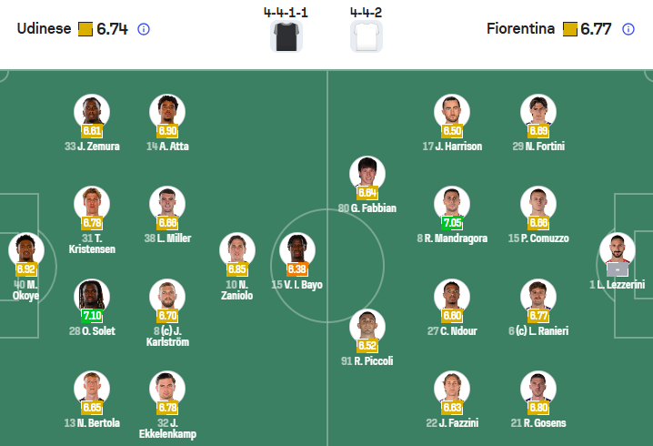Viewport: 653px width, 446px height.
Task: Click O. Solet's 7.10 rating badge
Action: (x=92, y=315)
